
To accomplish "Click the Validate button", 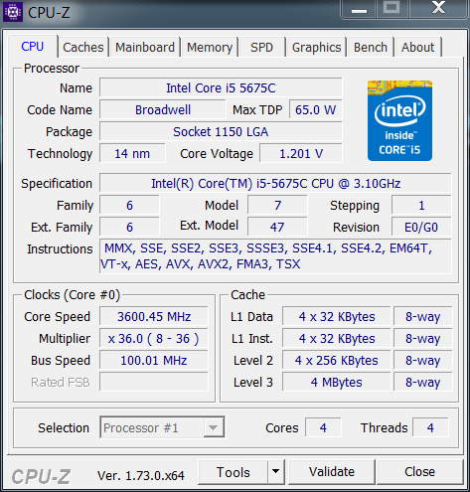I will click(x=332, y=472).
